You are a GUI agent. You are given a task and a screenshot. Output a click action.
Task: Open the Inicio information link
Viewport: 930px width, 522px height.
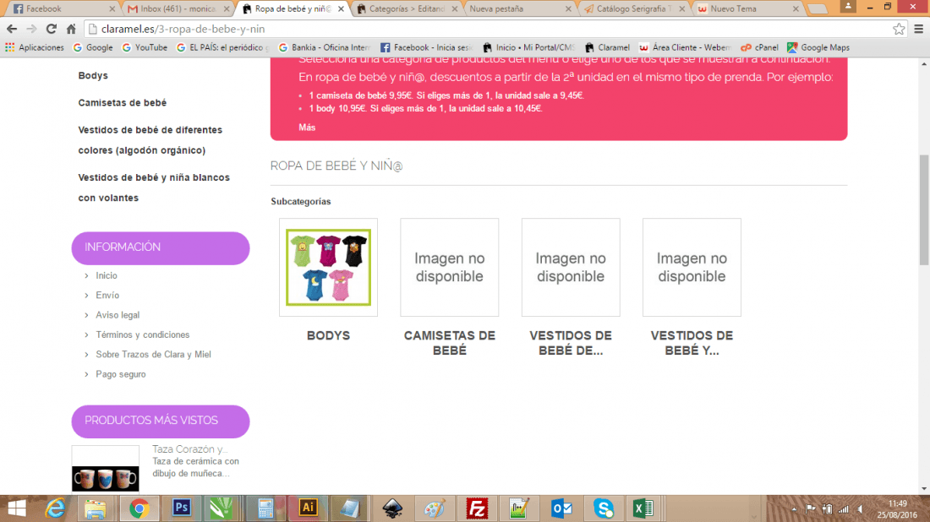(107, 275)
